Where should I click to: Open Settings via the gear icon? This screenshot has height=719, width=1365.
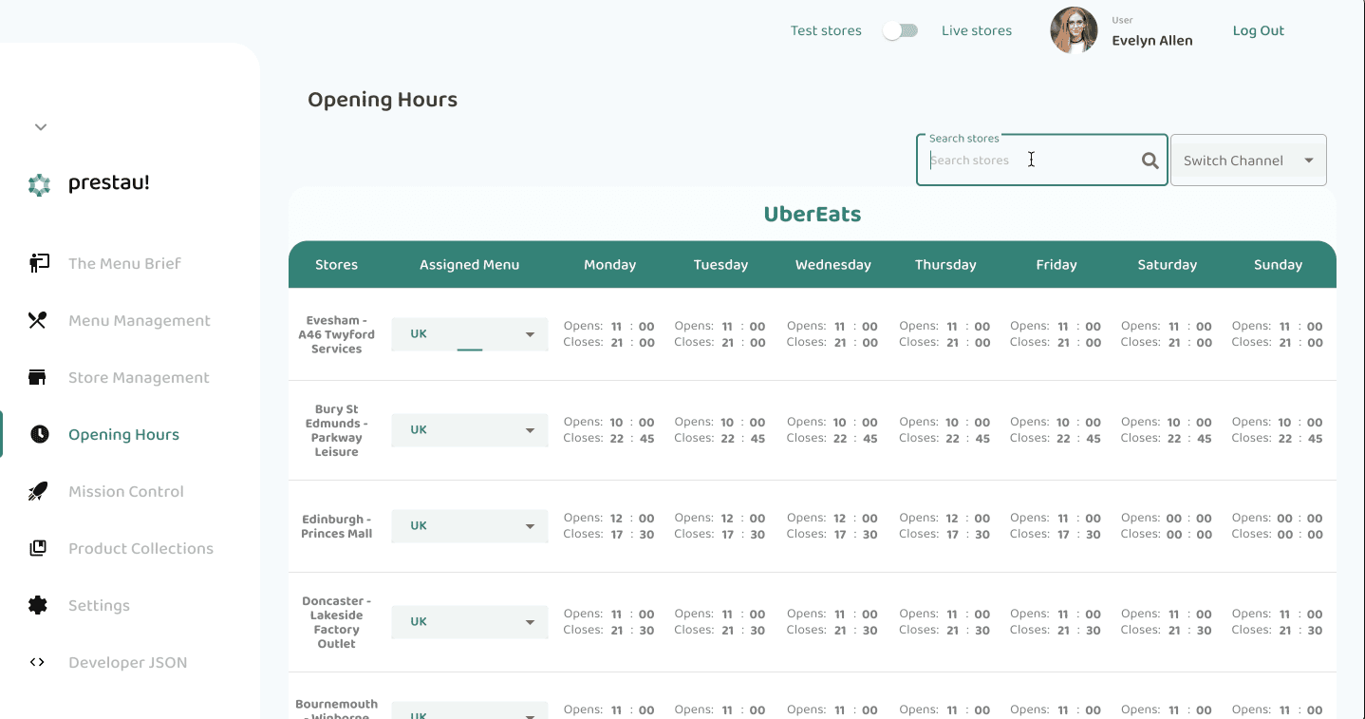point(37,605)
